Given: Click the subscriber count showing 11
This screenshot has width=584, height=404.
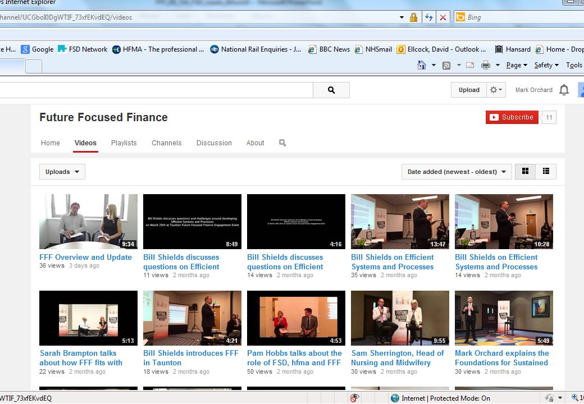Looking at the screenshot, I should tap(549, 118).
